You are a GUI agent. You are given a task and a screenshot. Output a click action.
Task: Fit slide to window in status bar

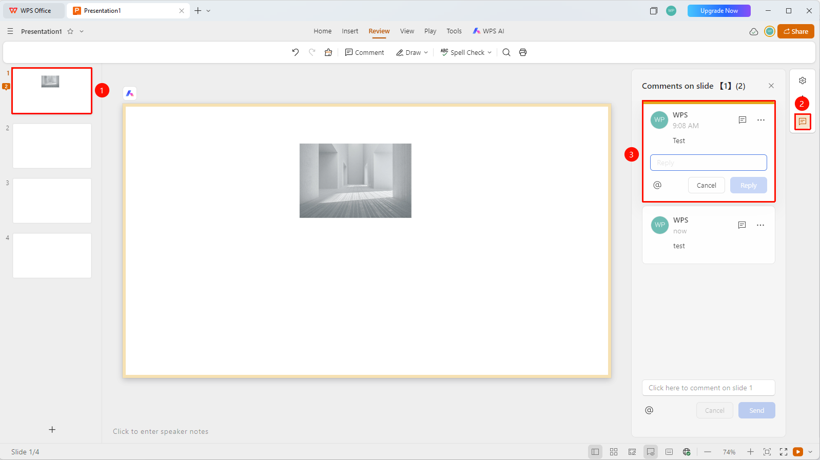pyautogui.click(x=767, y=452)
